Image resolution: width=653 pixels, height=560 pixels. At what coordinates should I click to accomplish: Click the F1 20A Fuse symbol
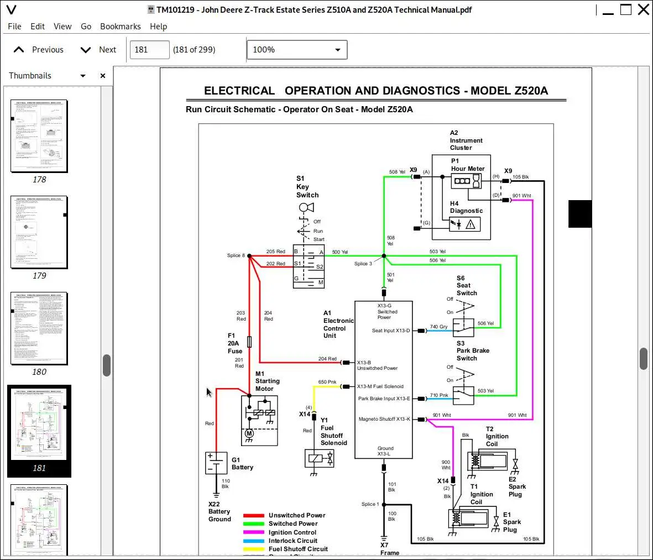[x=249, y=342]
